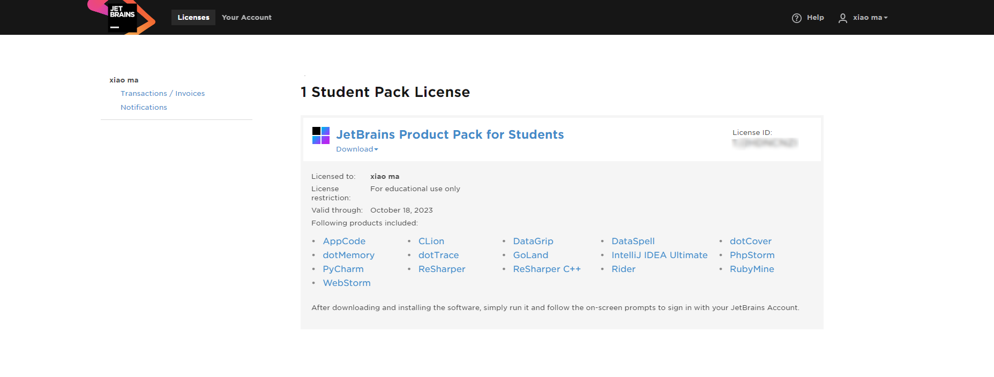Viewport: 994px width, 377px height.
Task: Click the 1 Student Pack License heading
Action: point(385,92)
